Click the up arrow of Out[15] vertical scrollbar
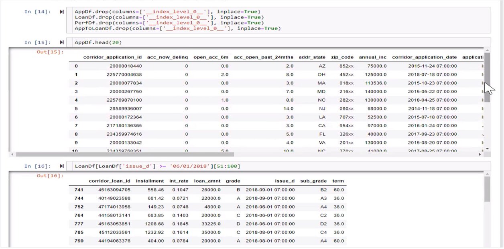The width and height of the screenshot is (504, 249). (487, 51)
